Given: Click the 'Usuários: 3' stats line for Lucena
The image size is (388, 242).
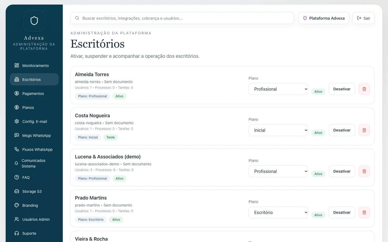Looking at the screenshot, I should pyautogui.click(x=104, y=170).
